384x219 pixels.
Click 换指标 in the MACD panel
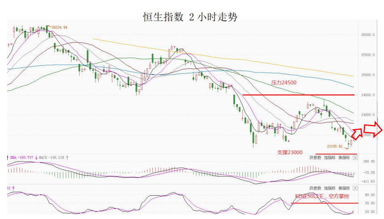click(x=344, y=158)
